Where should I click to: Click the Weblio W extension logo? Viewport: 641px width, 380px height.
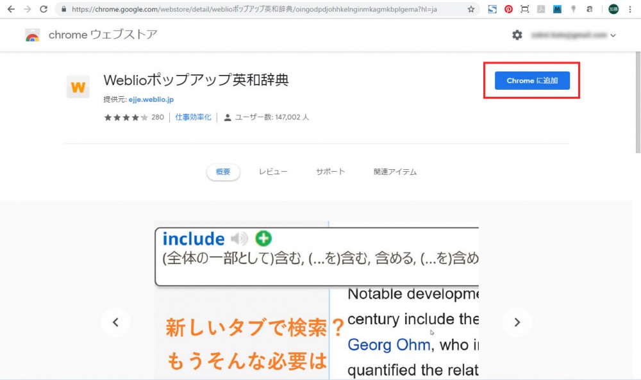pos(78,87)
